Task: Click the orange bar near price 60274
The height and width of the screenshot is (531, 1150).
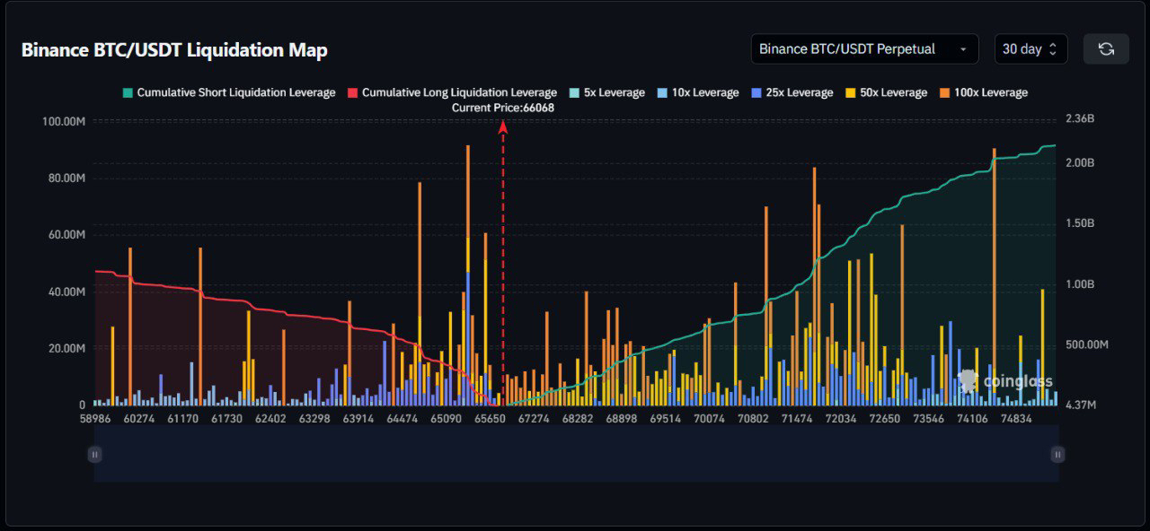Action: (130, 323)
